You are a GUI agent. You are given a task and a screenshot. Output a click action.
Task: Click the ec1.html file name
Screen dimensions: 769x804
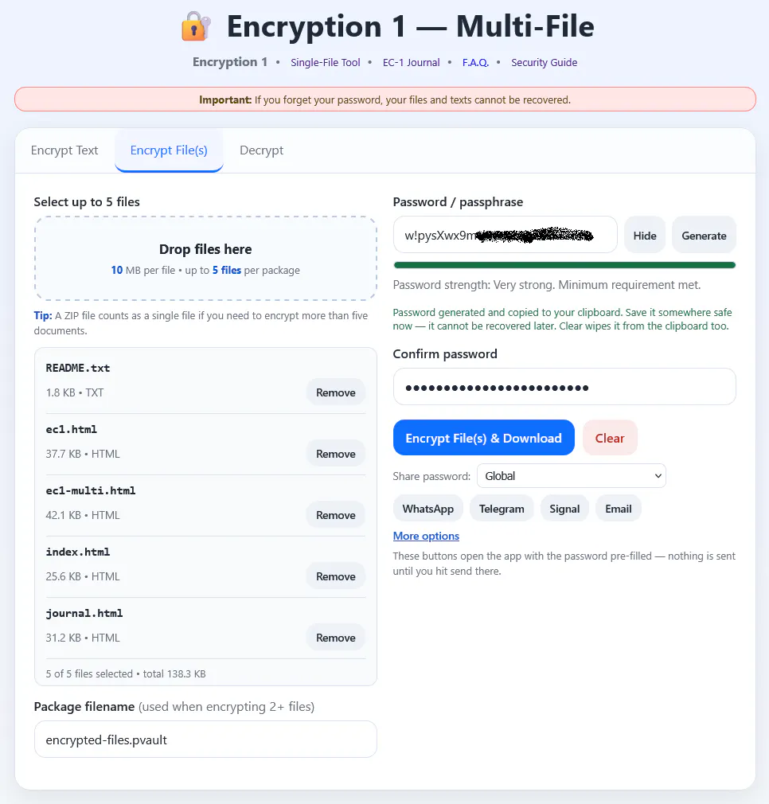click(x=72, y=429)
